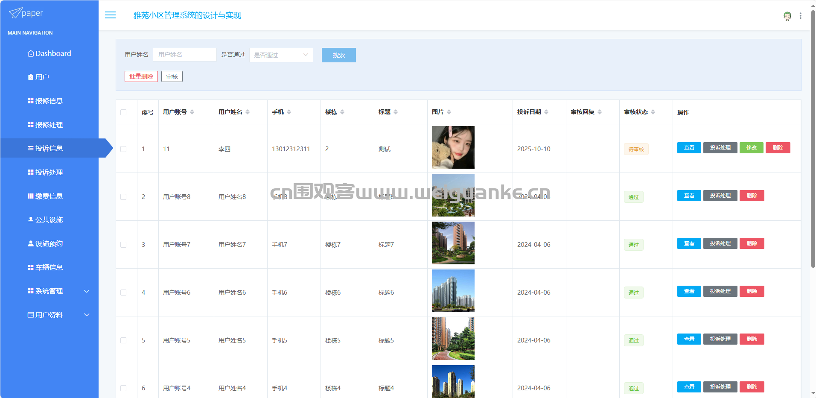Click the 批量删除 button
816x398 pixels.
click(x=141, y=76)
